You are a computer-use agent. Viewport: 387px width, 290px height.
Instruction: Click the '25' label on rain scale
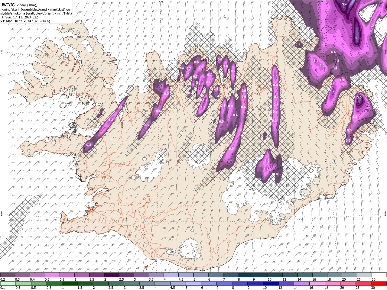coord(358,288)
